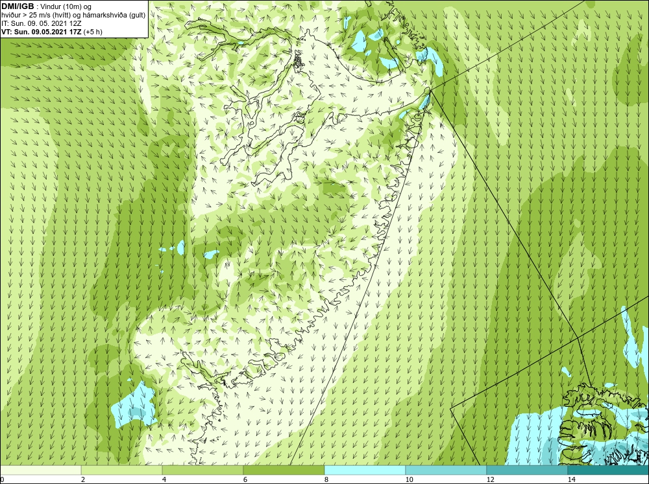
Task: Click the 4–6 m/s green legend swatch
Action: click(202, 470)
